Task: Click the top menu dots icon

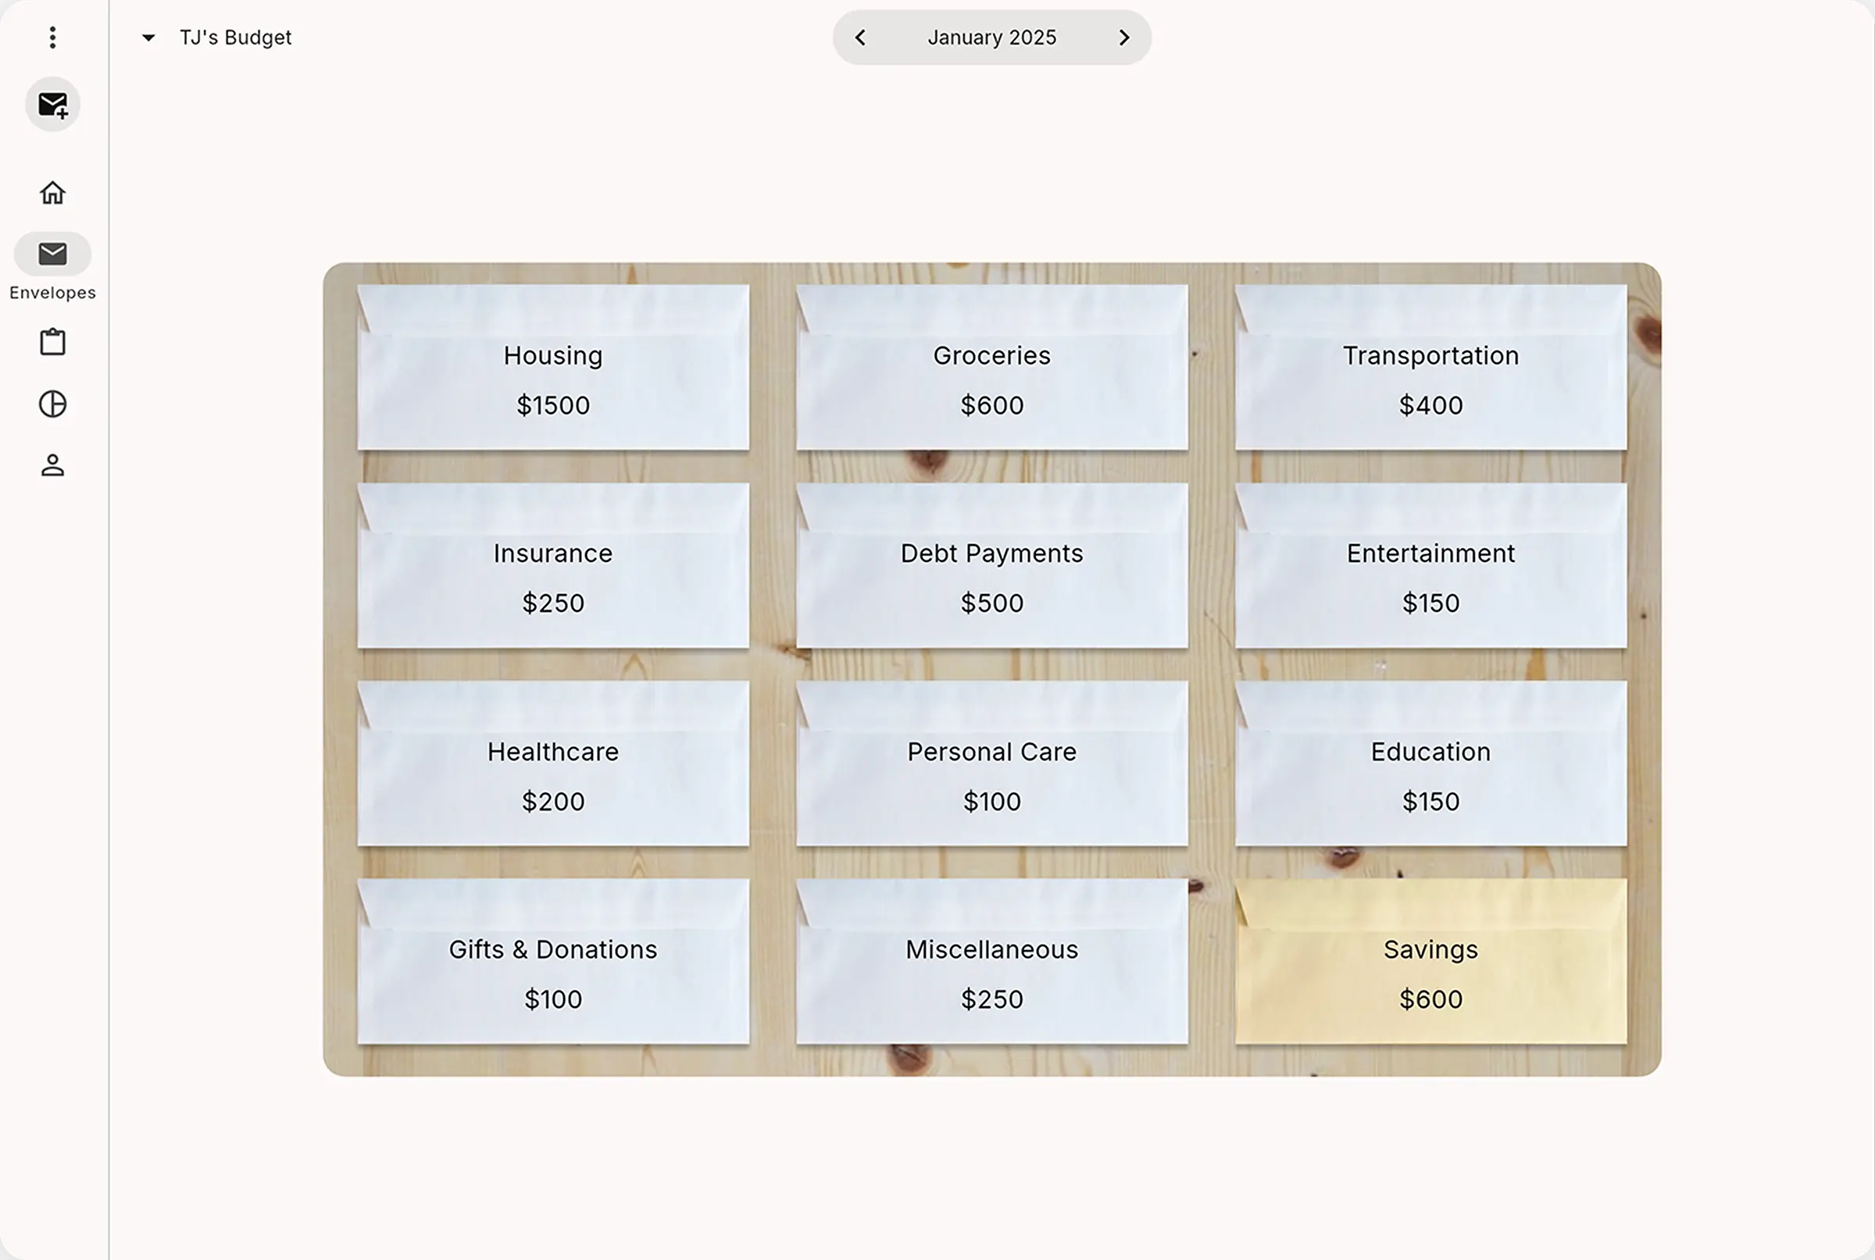Action: point(52,38)
